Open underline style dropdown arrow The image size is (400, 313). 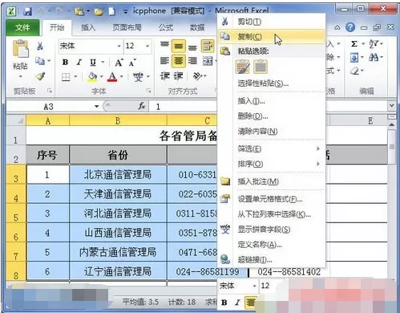tap(103, 63)
